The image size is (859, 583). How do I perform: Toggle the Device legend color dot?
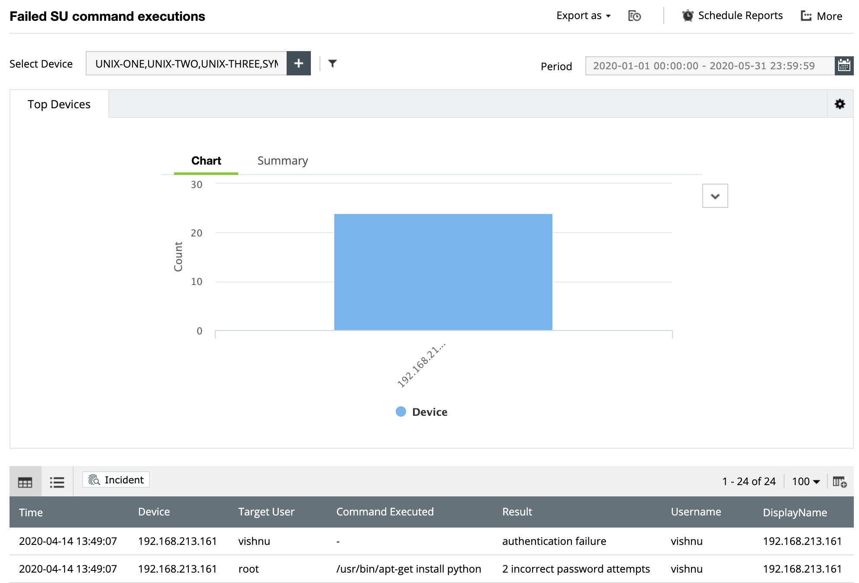[401, 412]
